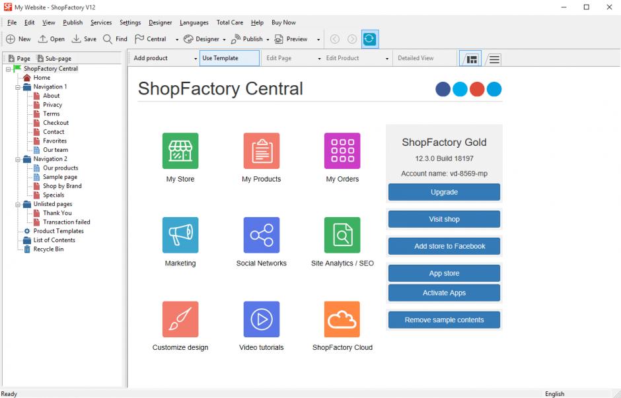Click the Sub-page button in left panel
Viewport: 621px width, 398px height.
click(x=54, y=58)
